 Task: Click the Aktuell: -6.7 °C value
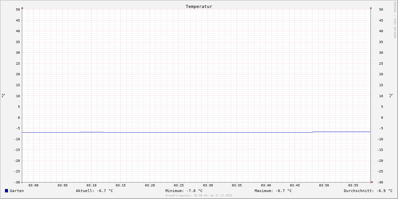coord(95,191)
